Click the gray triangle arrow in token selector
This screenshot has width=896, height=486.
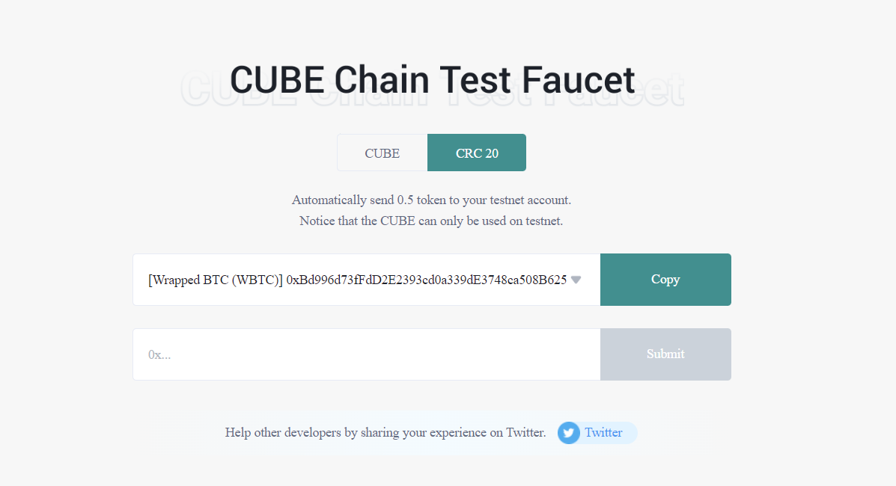(x=576, y=280)
